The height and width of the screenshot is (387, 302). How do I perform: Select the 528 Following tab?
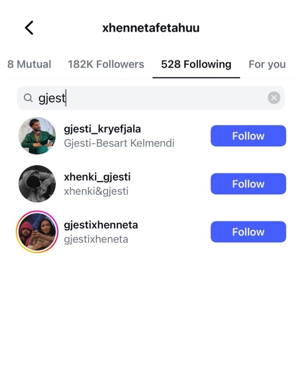[x=196, y=64]
